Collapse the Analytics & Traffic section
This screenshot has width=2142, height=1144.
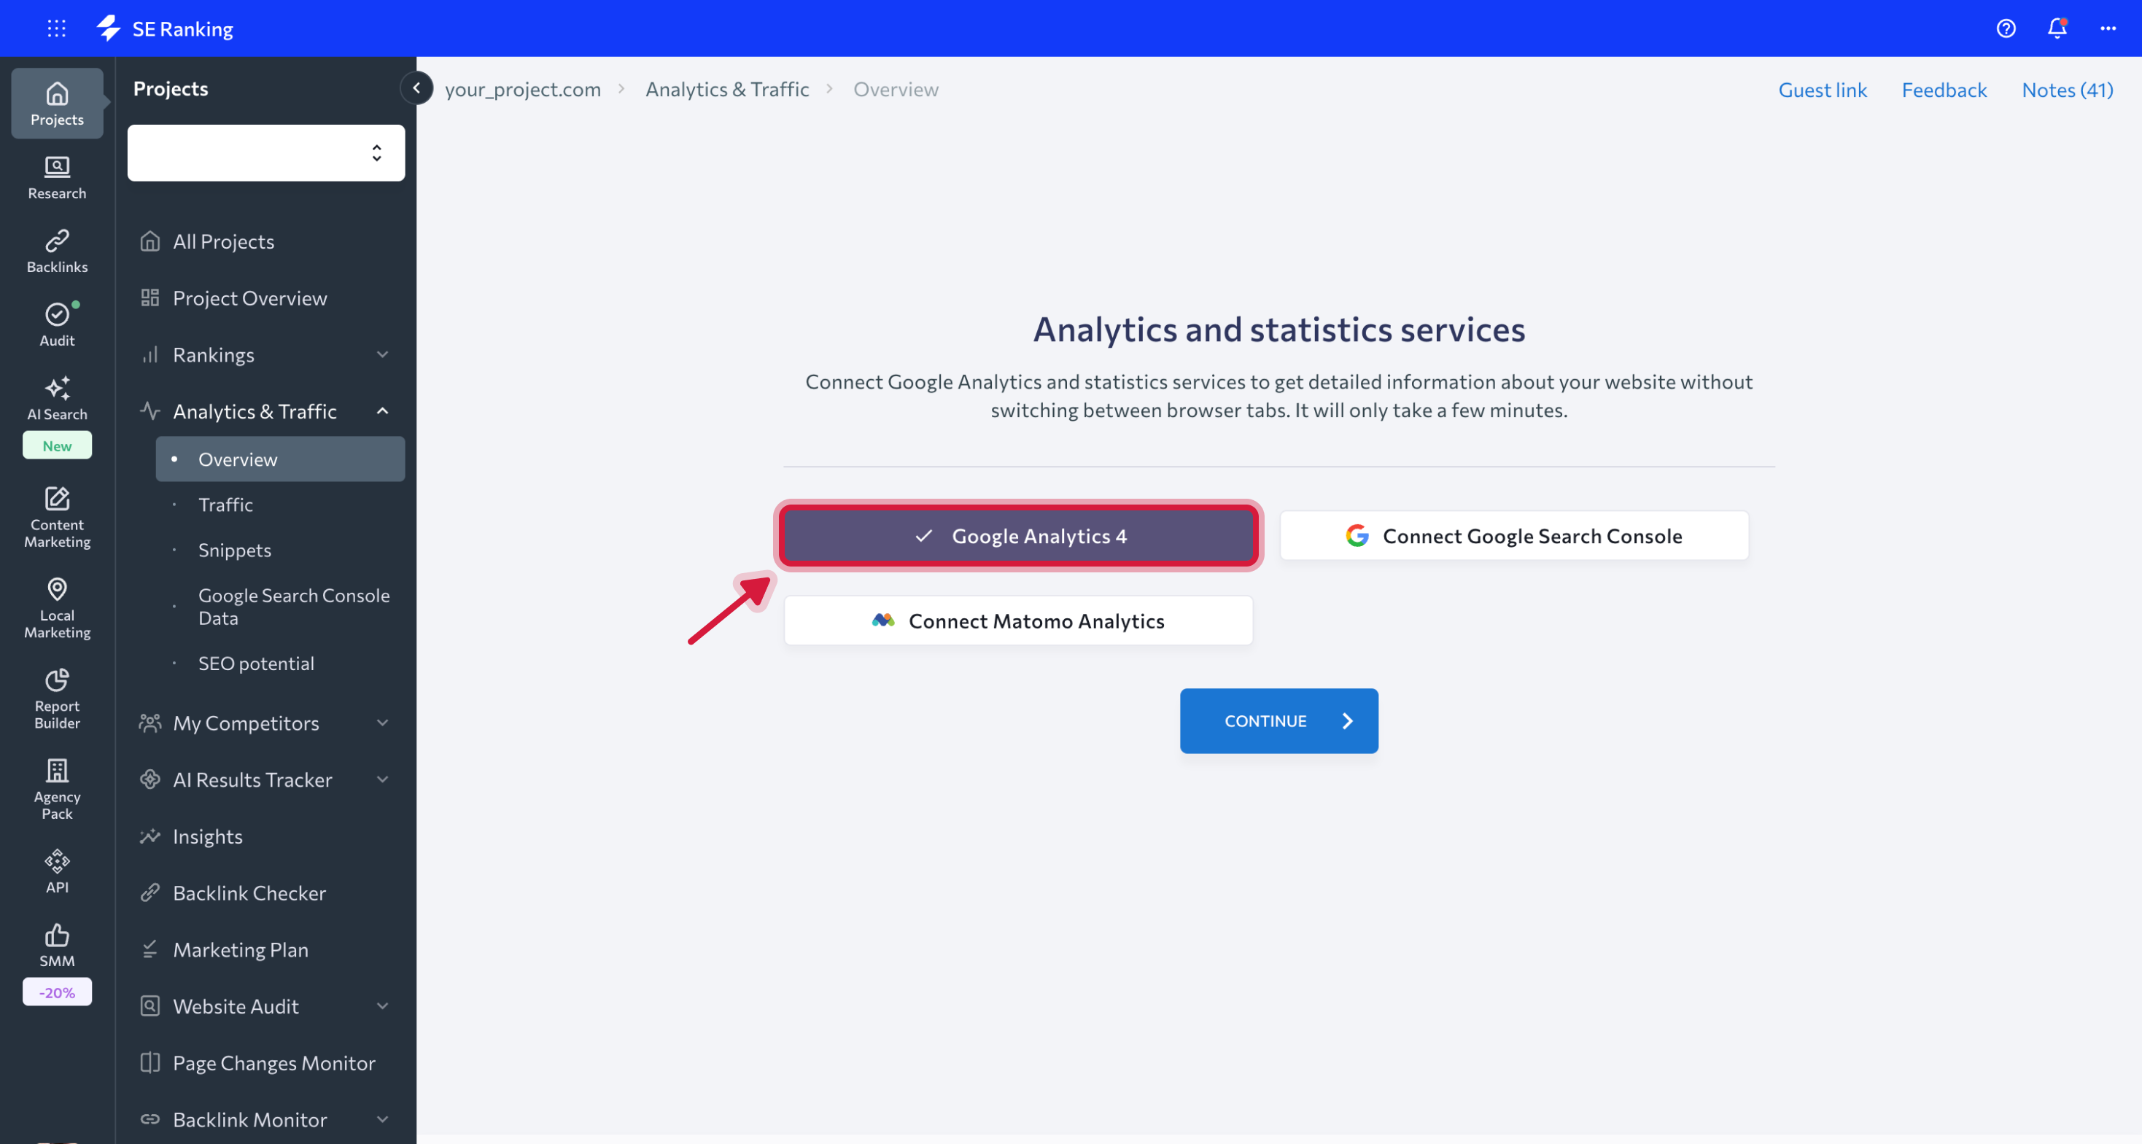pos(382,410)
